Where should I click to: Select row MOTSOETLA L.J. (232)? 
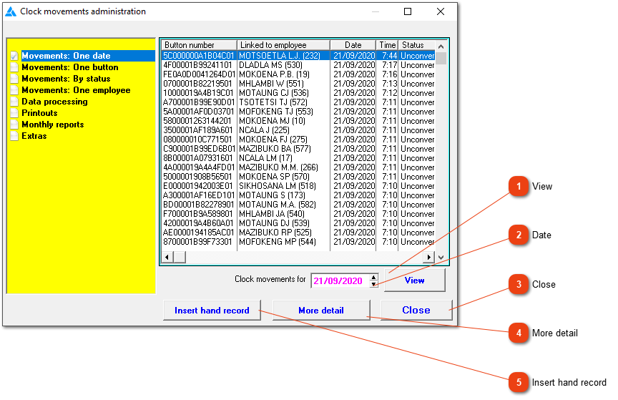298,56
